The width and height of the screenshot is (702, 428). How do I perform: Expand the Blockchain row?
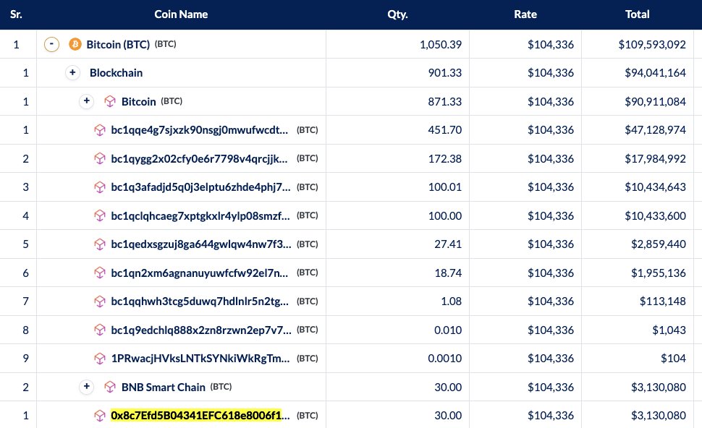(x=72, y=72)
